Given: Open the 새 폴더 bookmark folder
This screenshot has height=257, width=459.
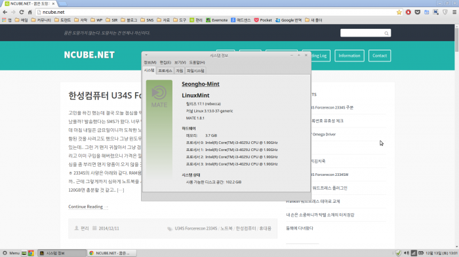Looking at the screenshot, I should [313, 20].
